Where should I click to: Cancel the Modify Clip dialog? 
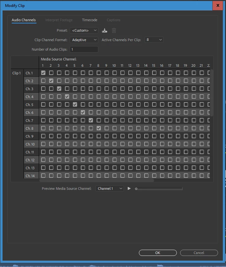click(x=199, y=253)
